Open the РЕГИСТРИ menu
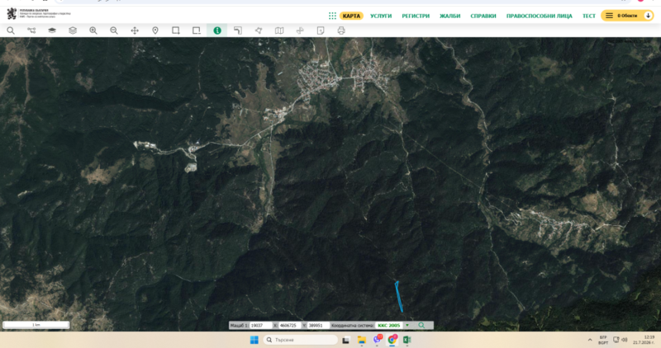Viewport: 661px width, 348px height. point(416,16)
